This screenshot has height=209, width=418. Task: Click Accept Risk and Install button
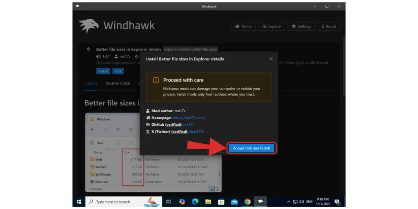click(251, 148)
